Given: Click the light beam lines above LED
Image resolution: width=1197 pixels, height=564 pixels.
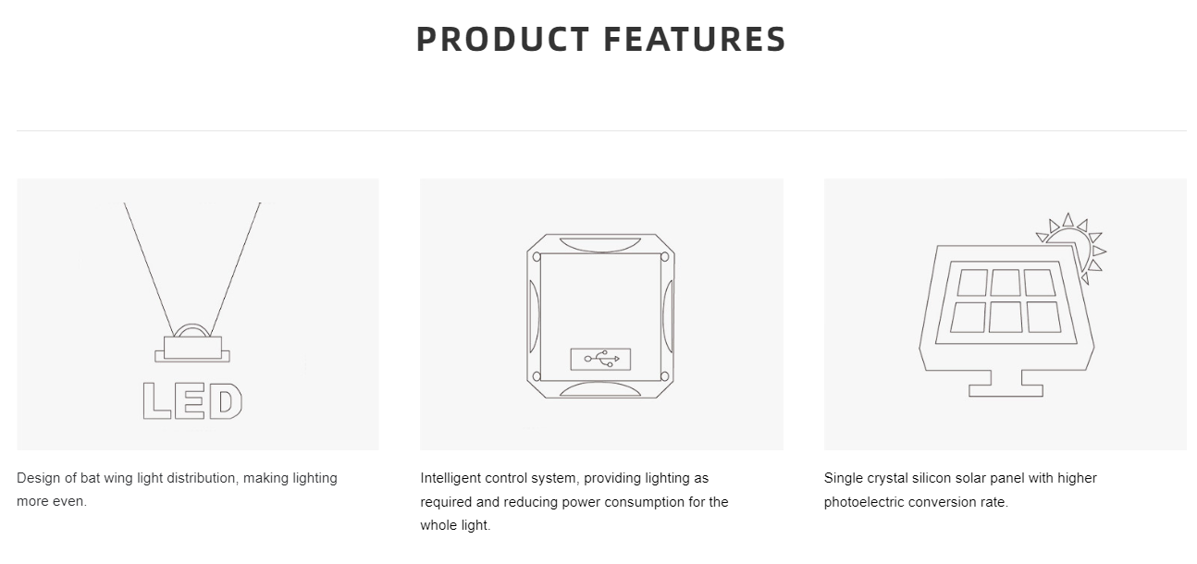Looking at the screenshot, I should coord(192,266).
